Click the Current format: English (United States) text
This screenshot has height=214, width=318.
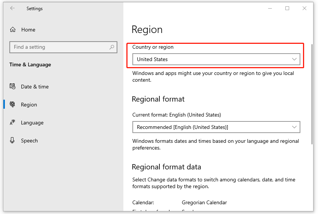pos(177,115)
